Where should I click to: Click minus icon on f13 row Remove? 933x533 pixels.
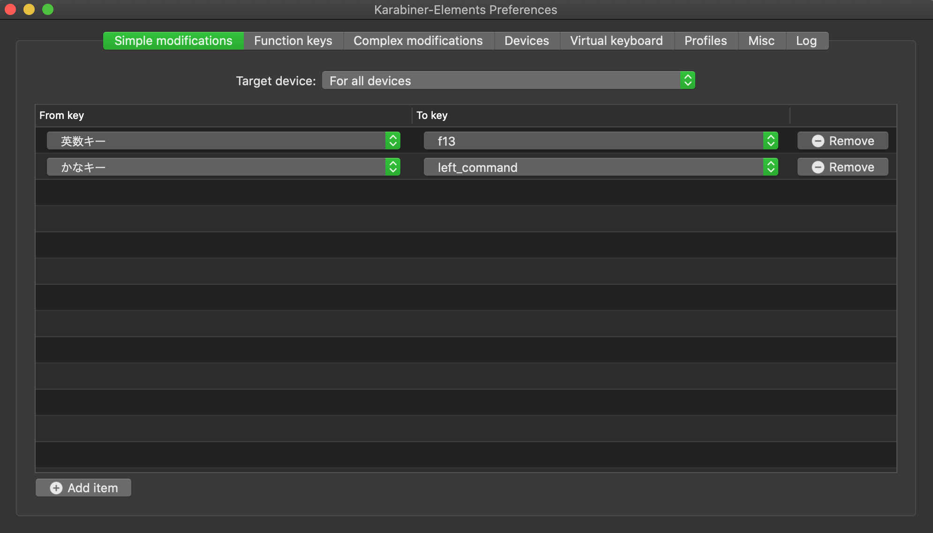click(818, 141)
